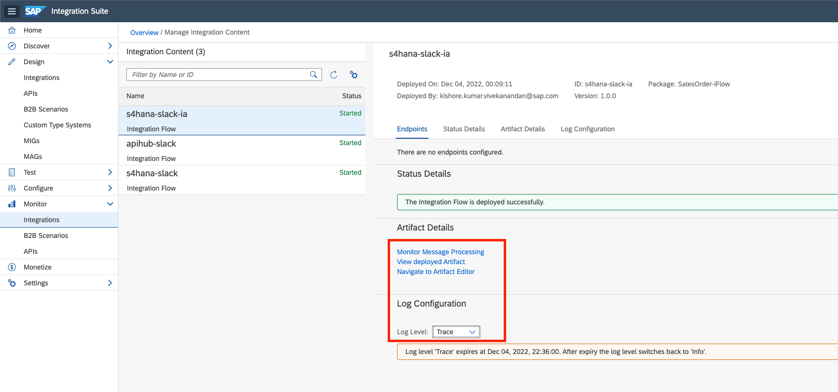The image size is (838, 392).
Task: Select the apihub-slack integration flow row
Action: (x=242, y=151)
